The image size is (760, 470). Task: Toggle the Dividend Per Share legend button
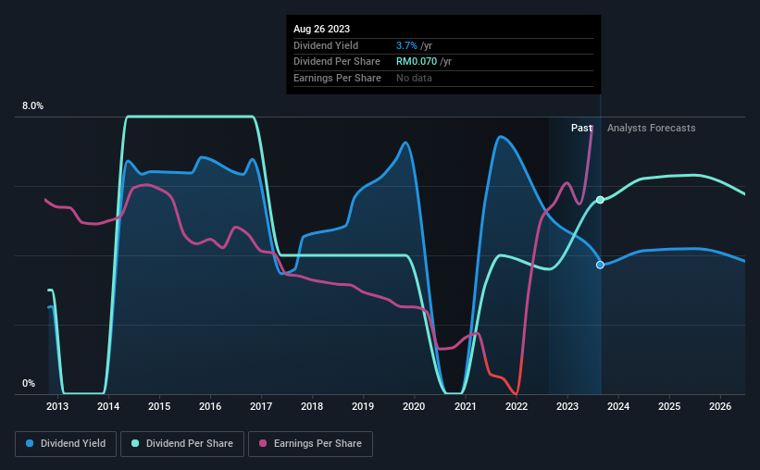pyautogui.click(x=182, y=444)
